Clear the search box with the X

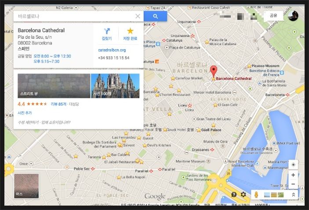pyautogui.click(x=138, y=16)
